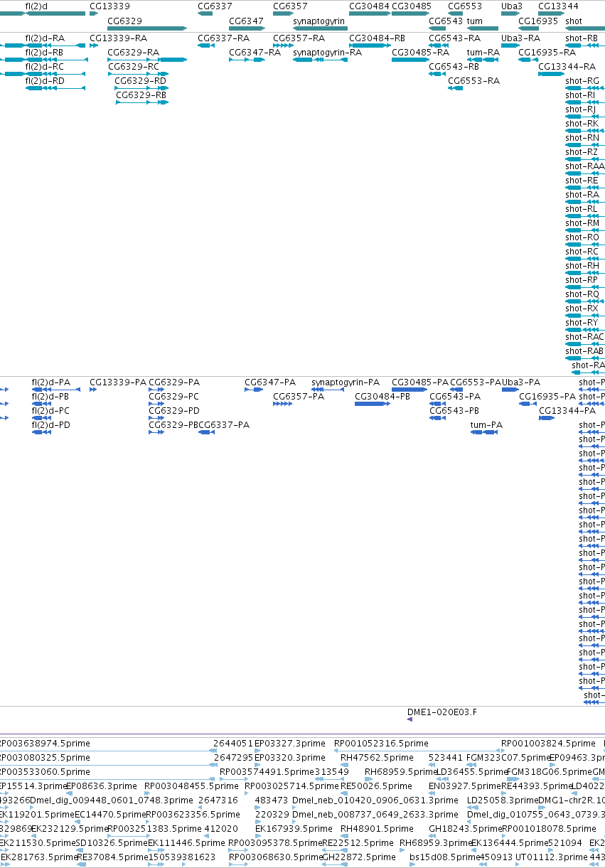Select EST bs15d08.5prime

pos(444,857)
